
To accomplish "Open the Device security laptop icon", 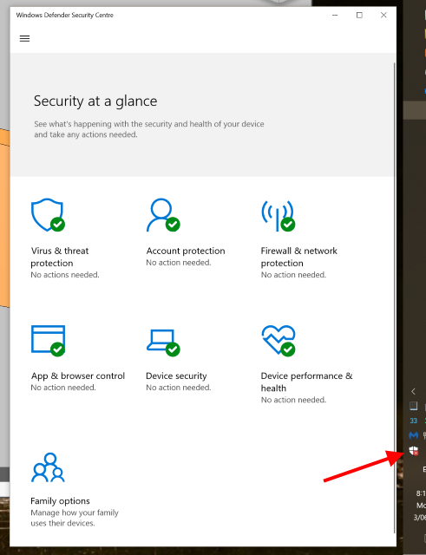I will [163, 343].
